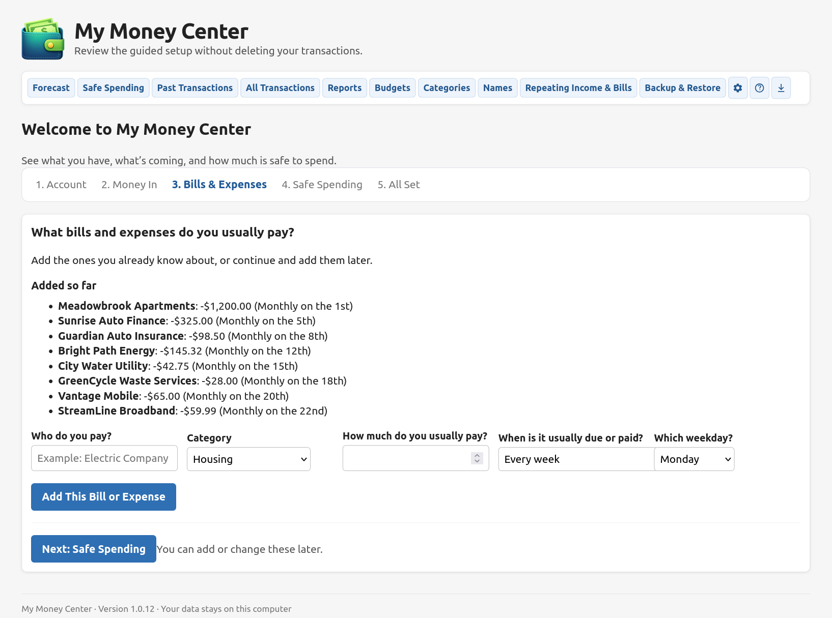The height and width of the screenshot is (618, 832).
Task: Jump to setup step 5. All Set
Action: pos(399,185)
